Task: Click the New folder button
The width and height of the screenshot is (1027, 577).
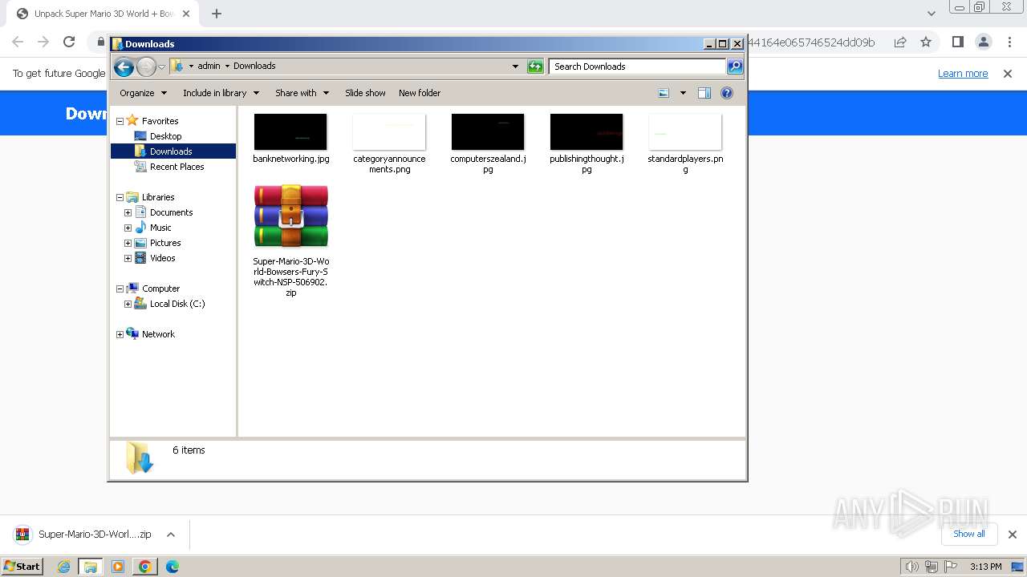Action: point(420,93)
